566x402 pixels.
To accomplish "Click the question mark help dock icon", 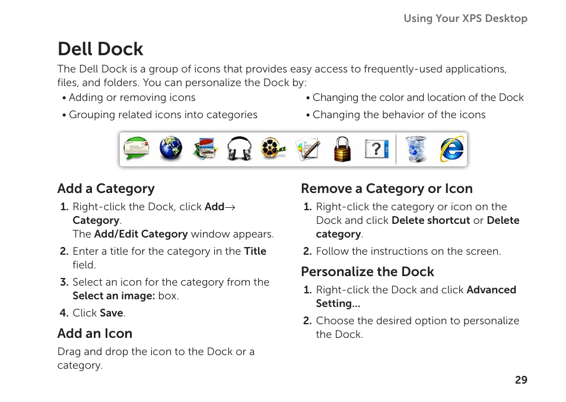I will tap(377, 149).
